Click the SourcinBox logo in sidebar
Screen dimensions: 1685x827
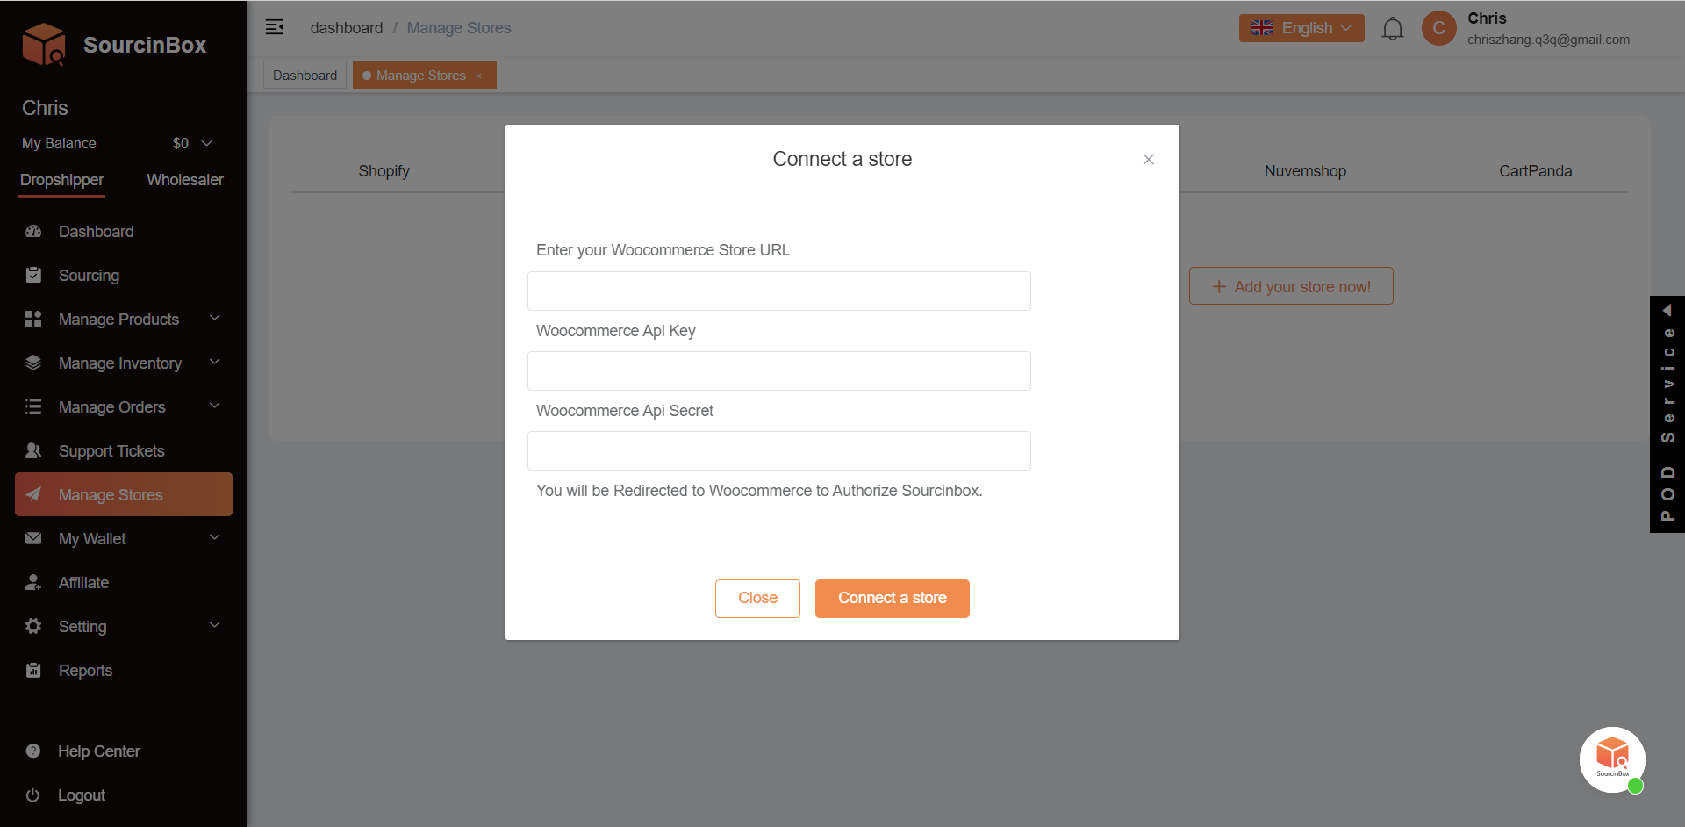[x=114, y=45]
